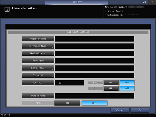This screenshot has height=117, width=156.
Task: Enable SSL with ON button
Action: point(111,88)
